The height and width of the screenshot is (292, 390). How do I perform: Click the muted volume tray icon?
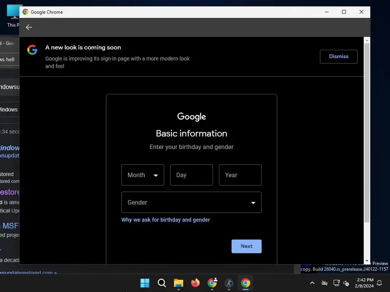tap(346, 283)
